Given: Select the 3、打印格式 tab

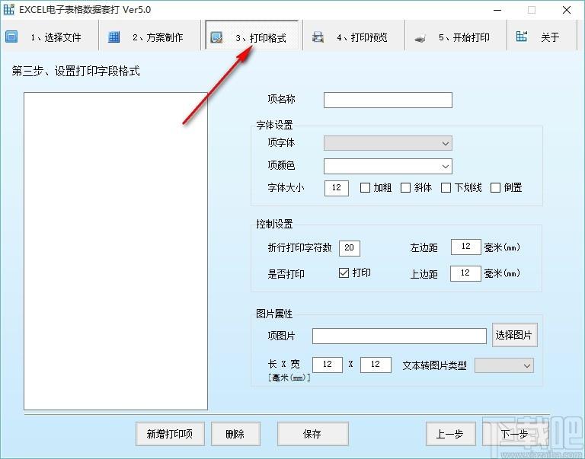Looking at the screenshot, I should [x=252, y=36].
